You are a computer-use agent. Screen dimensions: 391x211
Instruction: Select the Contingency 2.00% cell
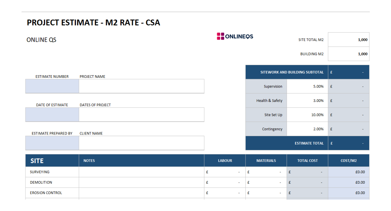pos(307,129)
